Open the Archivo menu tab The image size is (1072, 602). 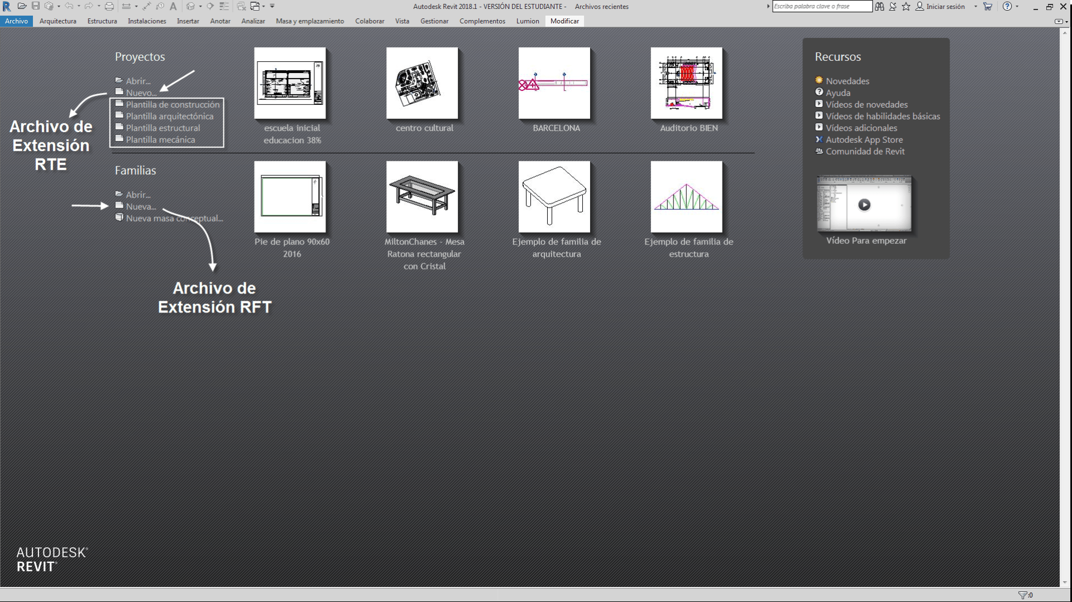point(16,21)
